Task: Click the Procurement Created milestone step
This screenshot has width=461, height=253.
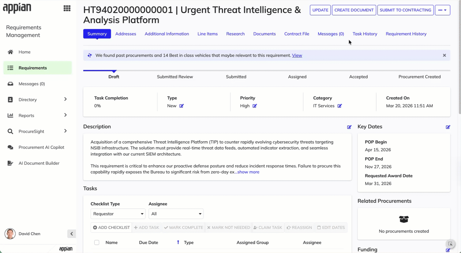Action: tap(419, 77)
